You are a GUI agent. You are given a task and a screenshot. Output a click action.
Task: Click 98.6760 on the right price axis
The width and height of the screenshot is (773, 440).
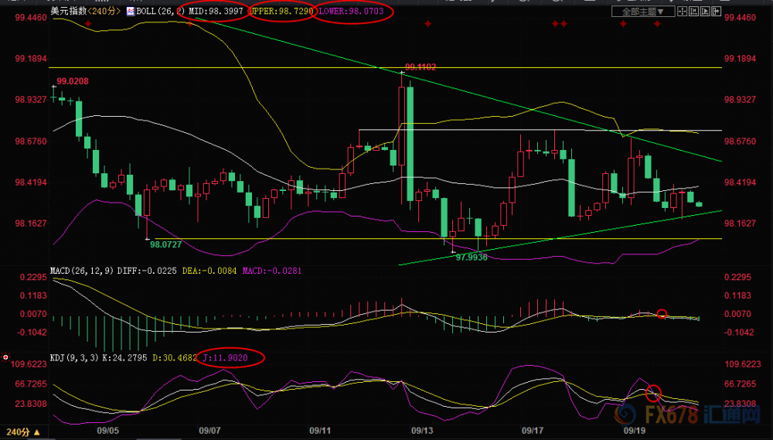(740, 142)
